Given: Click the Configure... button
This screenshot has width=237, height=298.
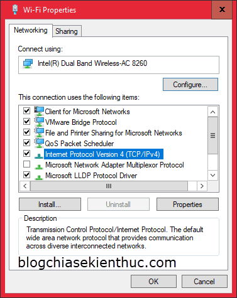Looking at the screenshot, I should (x=190, y=85).
